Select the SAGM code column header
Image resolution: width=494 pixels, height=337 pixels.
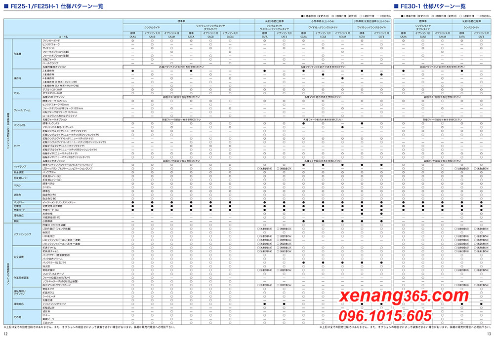pos(230,37)
